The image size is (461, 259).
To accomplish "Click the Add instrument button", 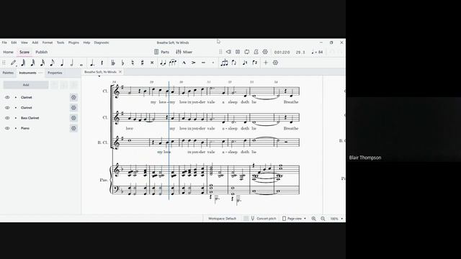I will [26, 85].
